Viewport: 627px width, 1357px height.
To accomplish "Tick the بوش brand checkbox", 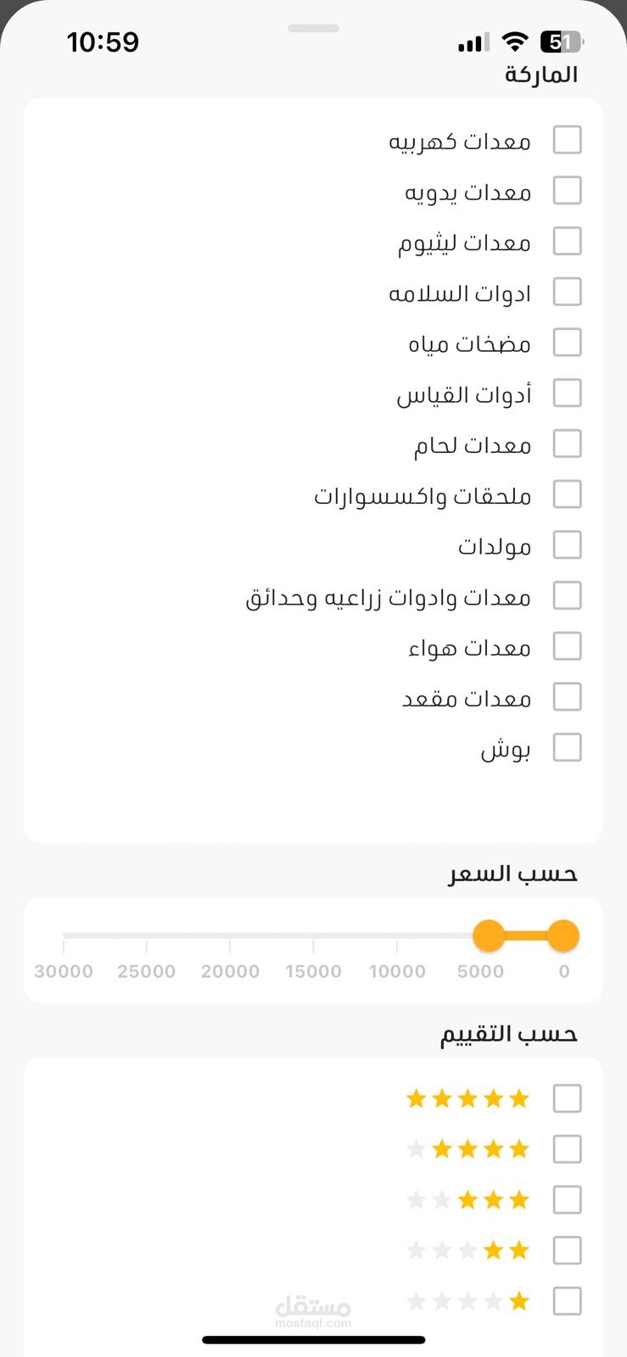I will [567, 748].
